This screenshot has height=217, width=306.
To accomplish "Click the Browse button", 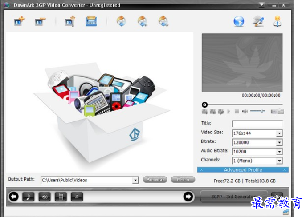I will point(155,179).
